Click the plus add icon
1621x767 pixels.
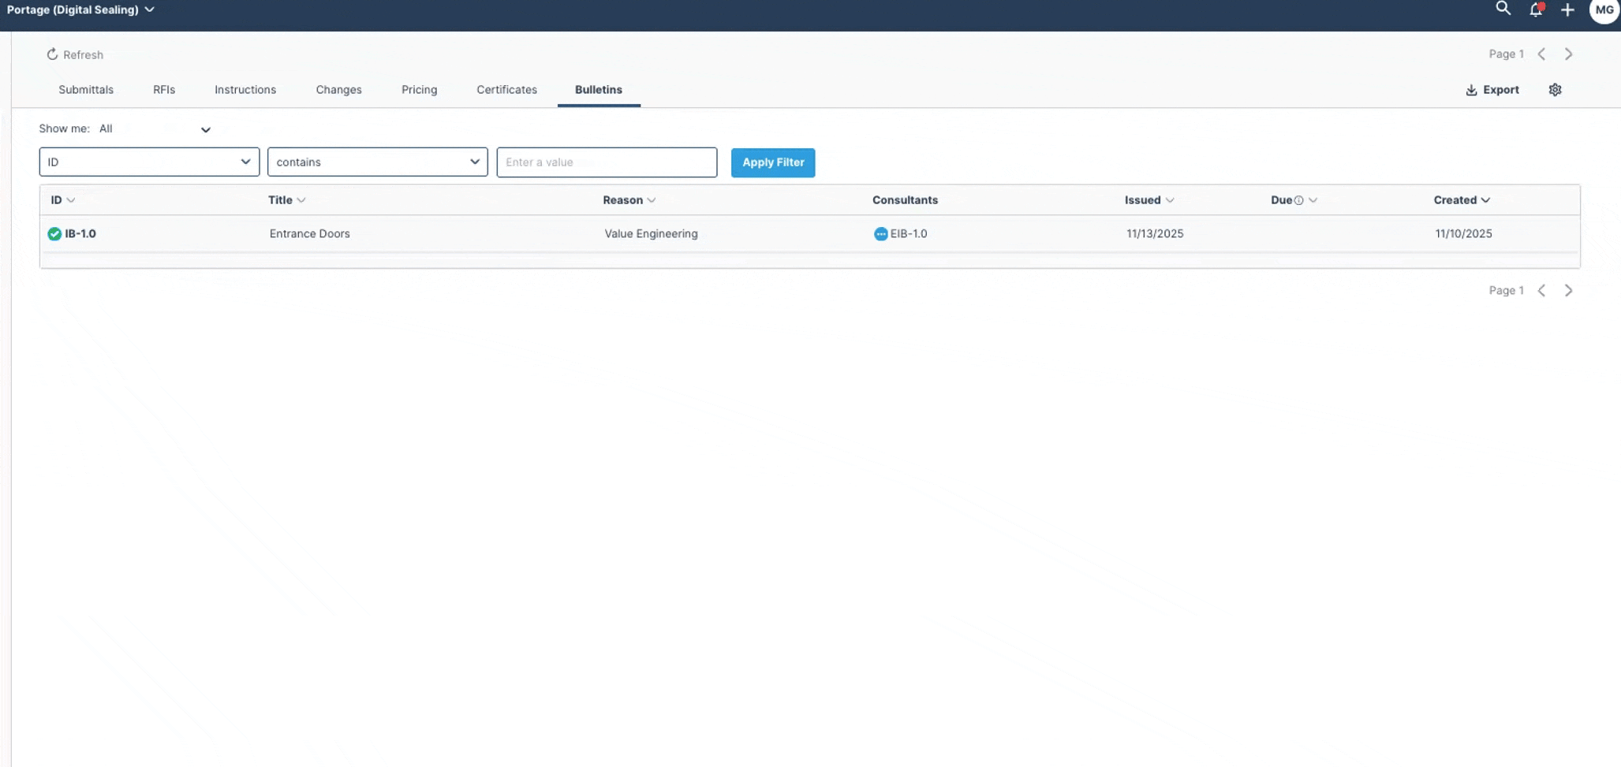point(1567,9)
